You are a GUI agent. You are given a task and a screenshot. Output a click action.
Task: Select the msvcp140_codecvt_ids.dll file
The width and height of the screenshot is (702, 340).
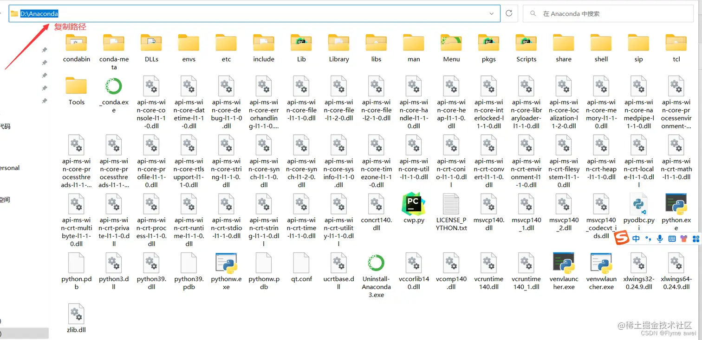pyautogui.click(x=601, y=217)
